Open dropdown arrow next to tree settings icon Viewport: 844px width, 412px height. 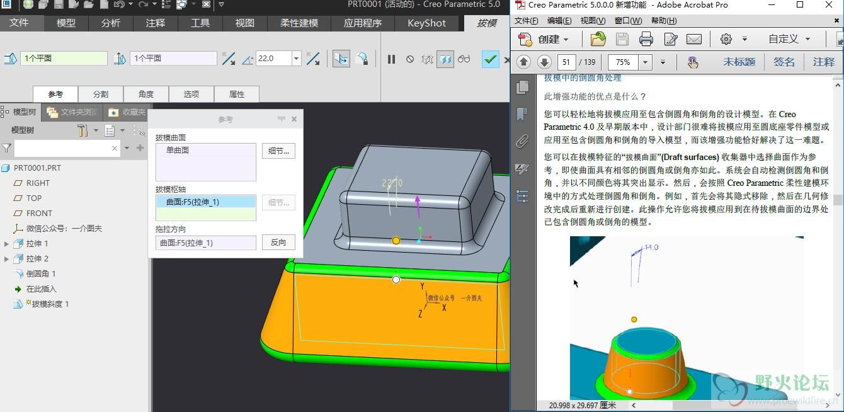click(x=96, y=130)
